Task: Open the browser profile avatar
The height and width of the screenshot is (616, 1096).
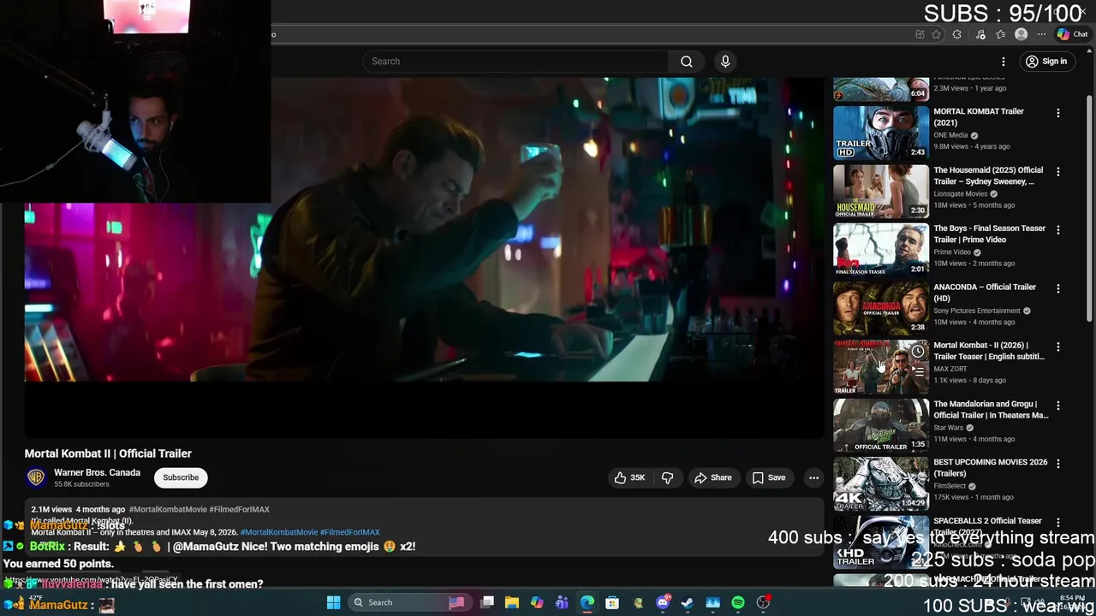Action: [x=1021, y=35]
